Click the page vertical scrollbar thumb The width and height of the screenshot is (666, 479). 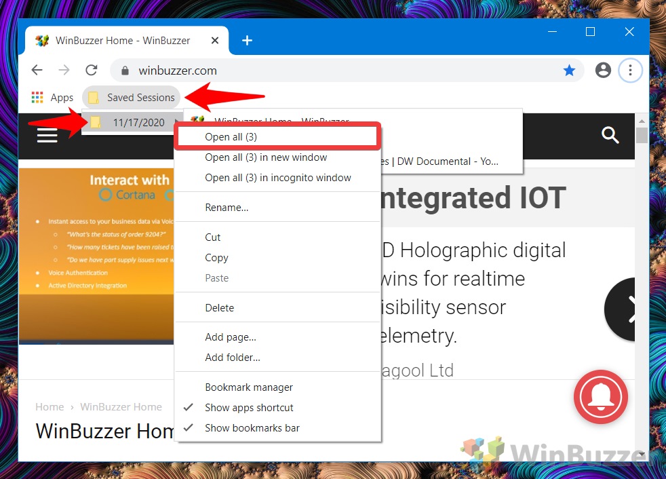tap(642, 136)
